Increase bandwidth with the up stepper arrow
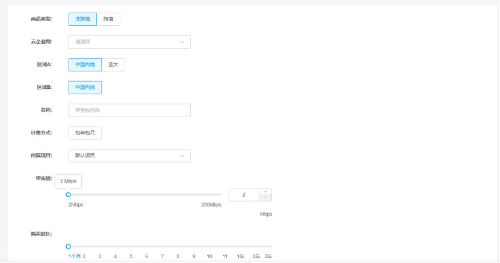This screenshot has width=500, height=263. point(265,192)
